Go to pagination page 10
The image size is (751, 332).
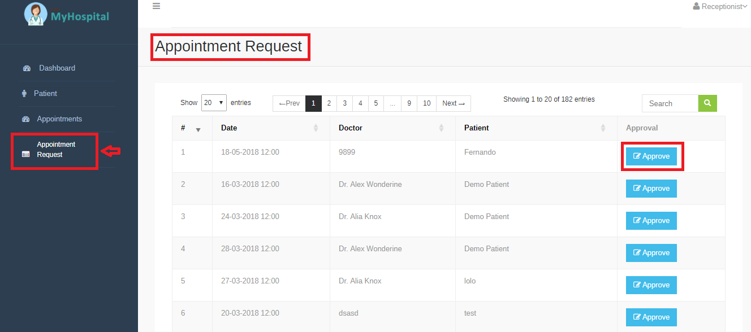pos(427,103)
